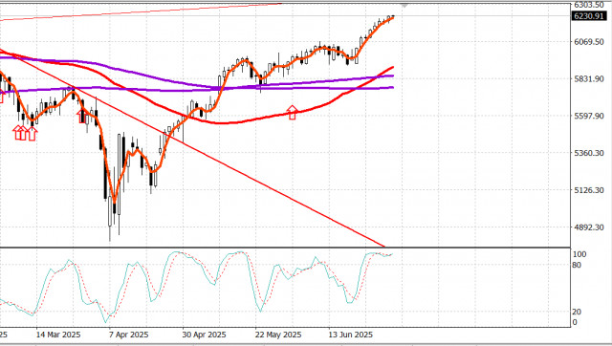The height and width of the screenshot is (346, 612).
Task: Click the 5831.90 price axis label
Action: (x=589, y=78)
